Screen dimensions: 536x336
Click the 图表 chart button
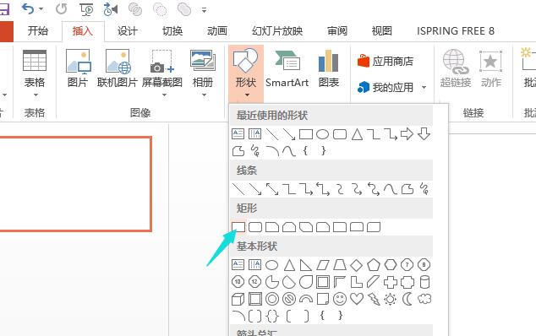tap(329, 68)
